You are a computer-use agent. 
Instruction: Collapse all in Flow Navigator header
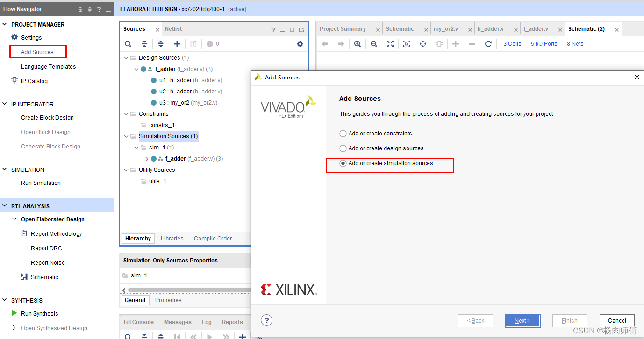pyautogui.click(x=80, y=9)
